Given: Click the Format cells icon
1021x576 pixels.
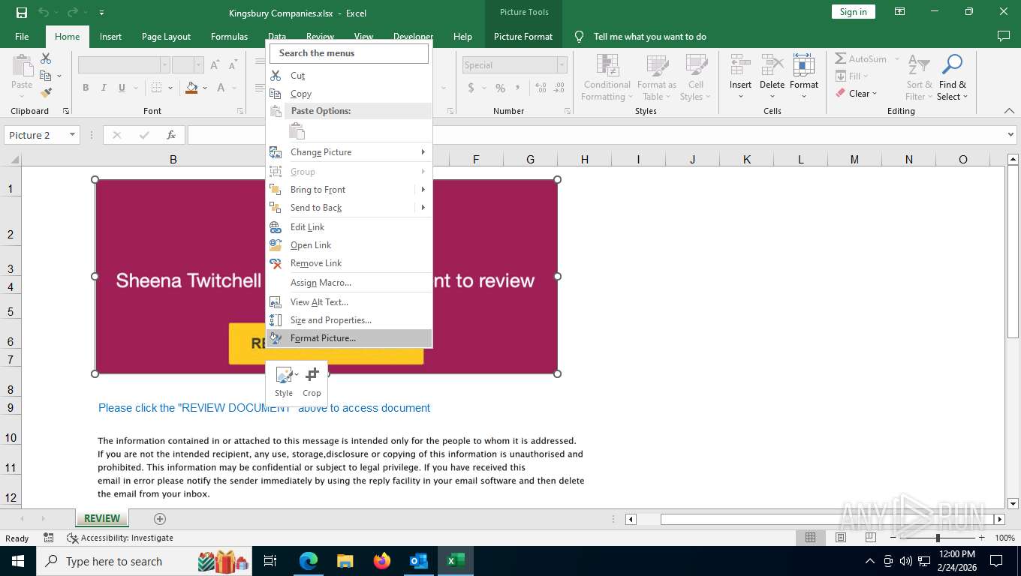Looking at the screenshot, I should [803, 64].
